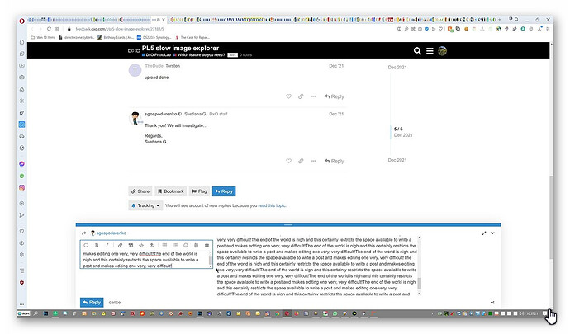Click the Opera logo menu button
Image resolution: width=570 pixels, height=334 pixels.
[x=21, y=21]
